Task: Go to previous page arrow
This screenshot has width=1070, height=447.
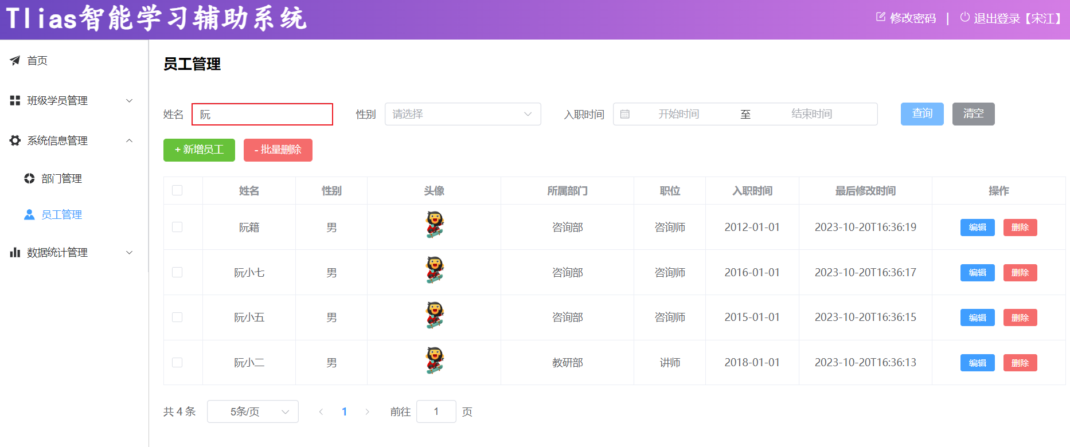Action: 321,411
